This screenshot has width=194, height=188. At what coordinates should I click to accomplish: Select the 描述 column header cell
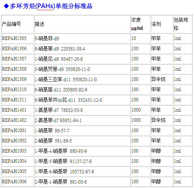coord(82,24)
